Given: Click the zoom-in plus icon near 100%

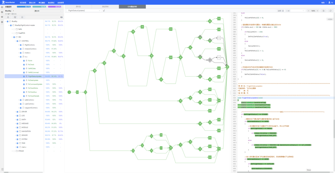Looking at the screenshot, I should 317,11.
